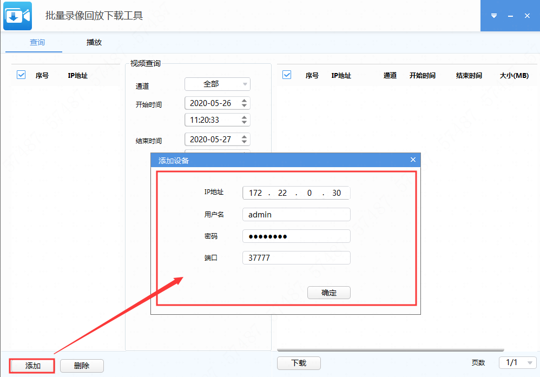Click the 序号 header in results table
The width and height of the screenshot is (540, 377).
point(312,75)
